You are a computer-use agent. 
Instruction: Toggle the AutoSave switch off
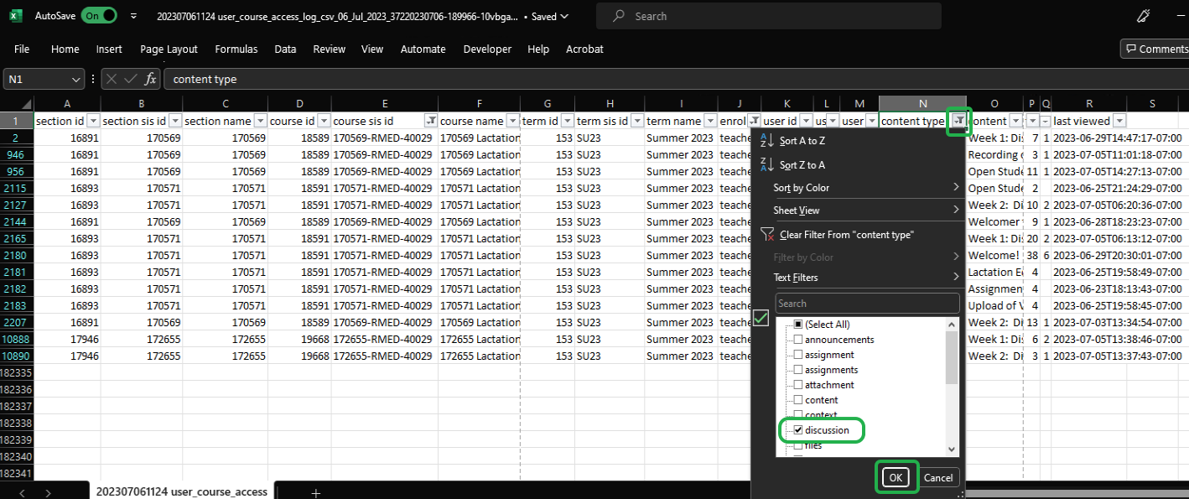coord(99,16)
